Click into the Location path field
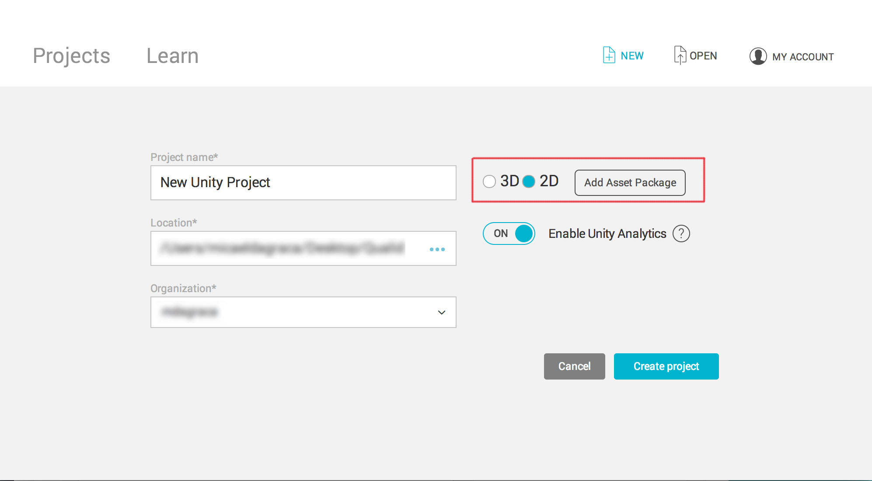Viewport: 872px width, 481px height. 303,248
